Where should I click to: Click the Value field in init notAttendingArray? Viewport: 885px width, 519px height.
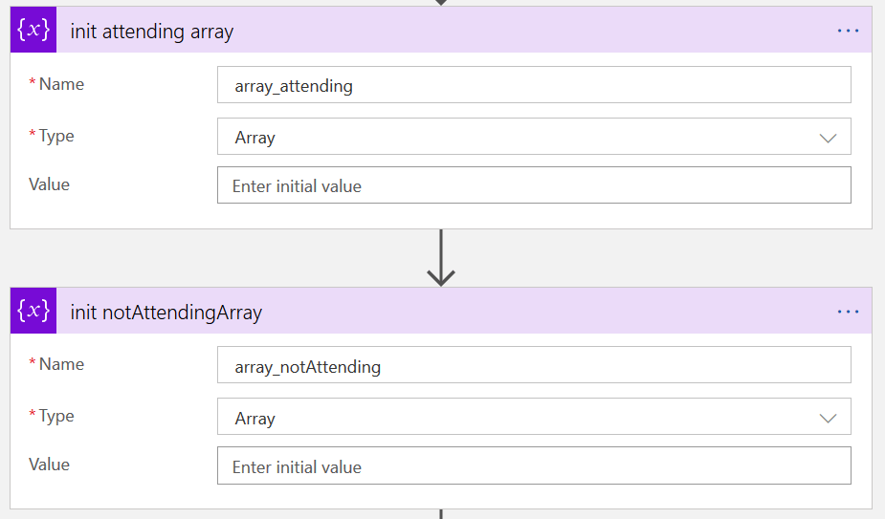pos(534,466)
